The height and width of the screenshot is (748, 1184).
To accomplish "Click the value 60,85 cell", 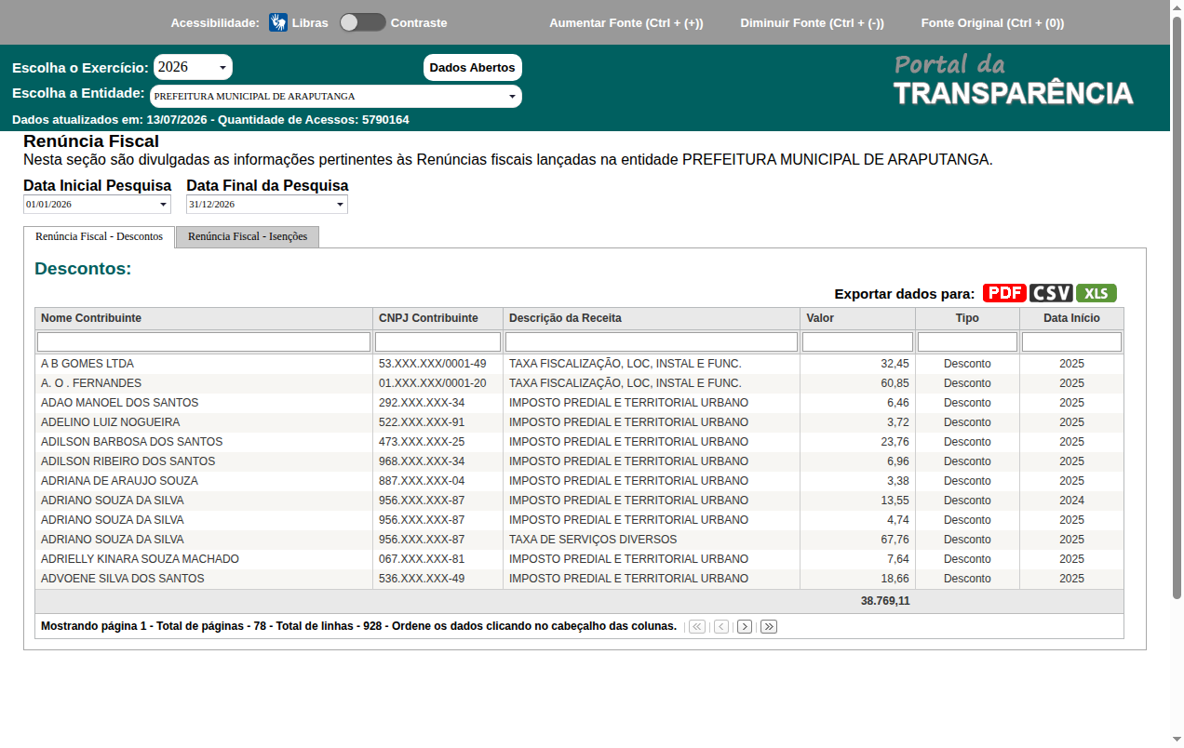I will [x=857, y=383].
